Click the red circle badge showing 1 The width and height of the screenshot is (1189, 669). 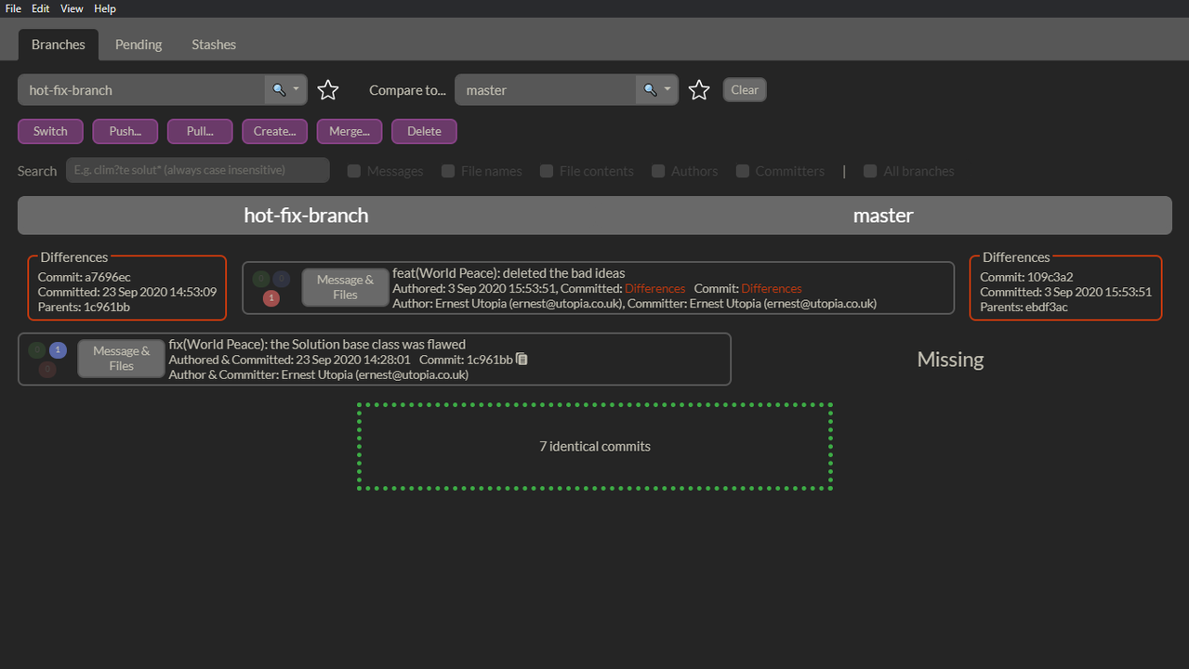(271, 298)
